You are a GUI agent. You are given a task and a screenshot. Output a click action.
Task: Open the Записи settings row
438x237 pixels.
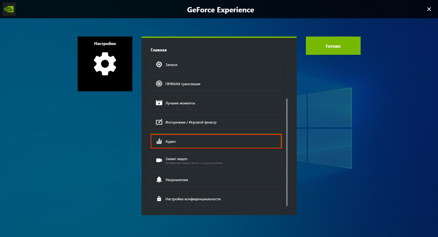[x=216, y=65]
